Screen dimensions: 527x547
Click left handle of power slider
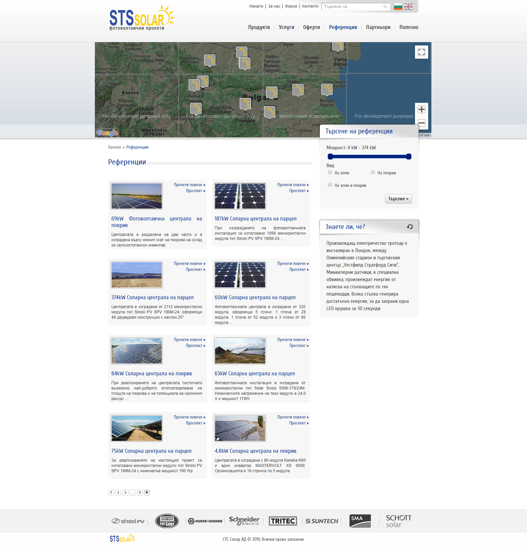coord(330,157)
